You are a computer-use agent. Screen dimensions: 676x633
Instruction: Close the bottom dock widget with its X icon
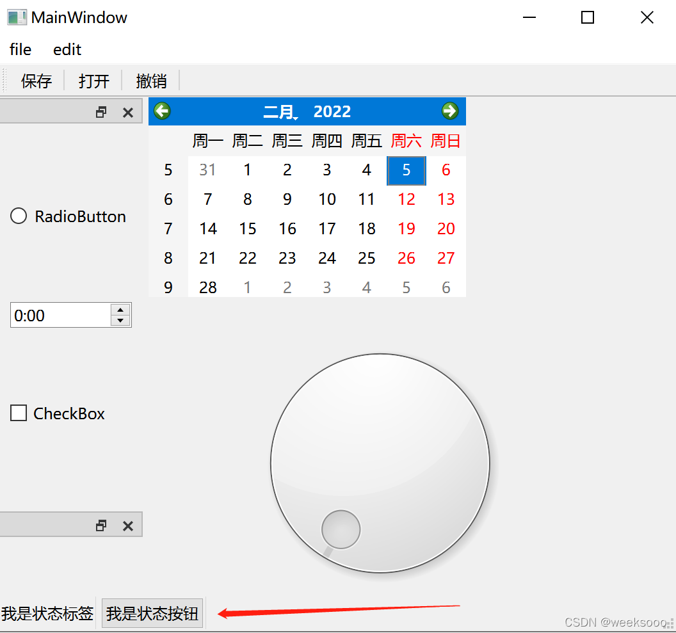click(127, 525)
